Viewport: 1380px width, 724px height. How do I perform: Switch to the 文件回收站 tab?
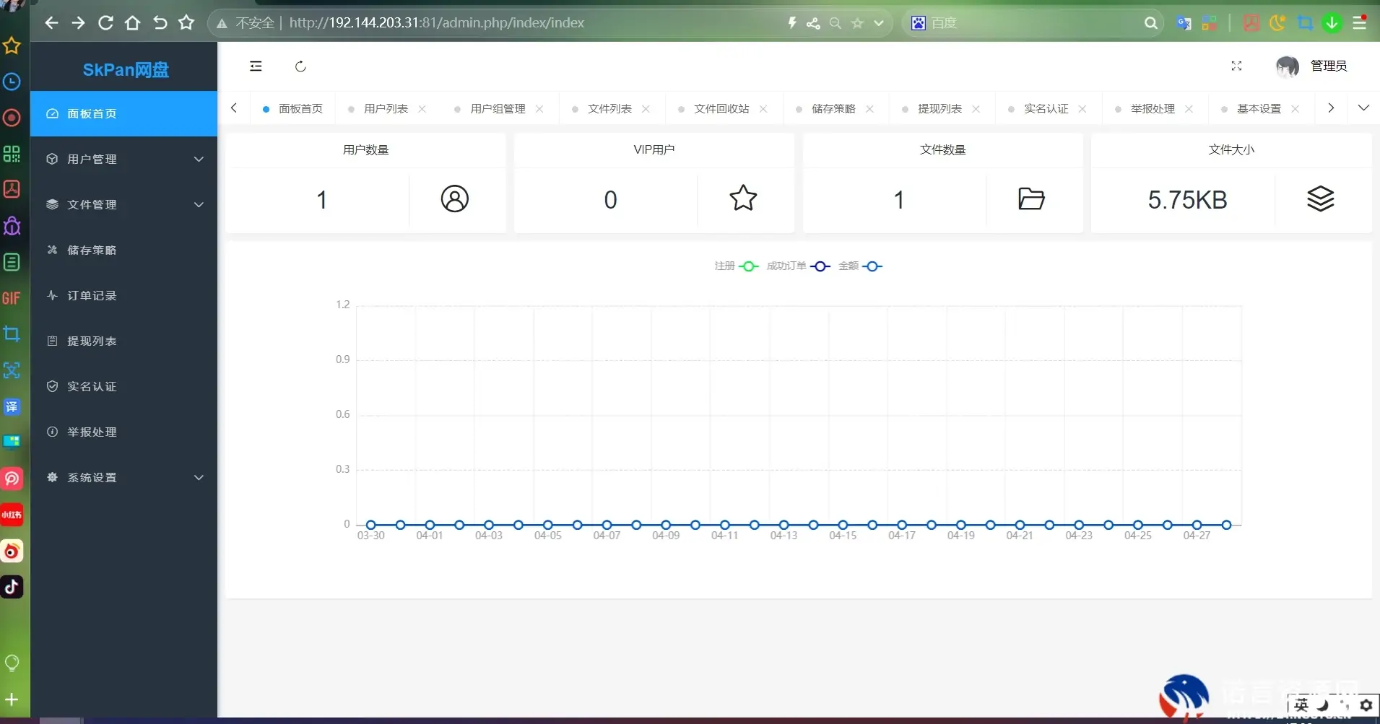tap(721, 109)
